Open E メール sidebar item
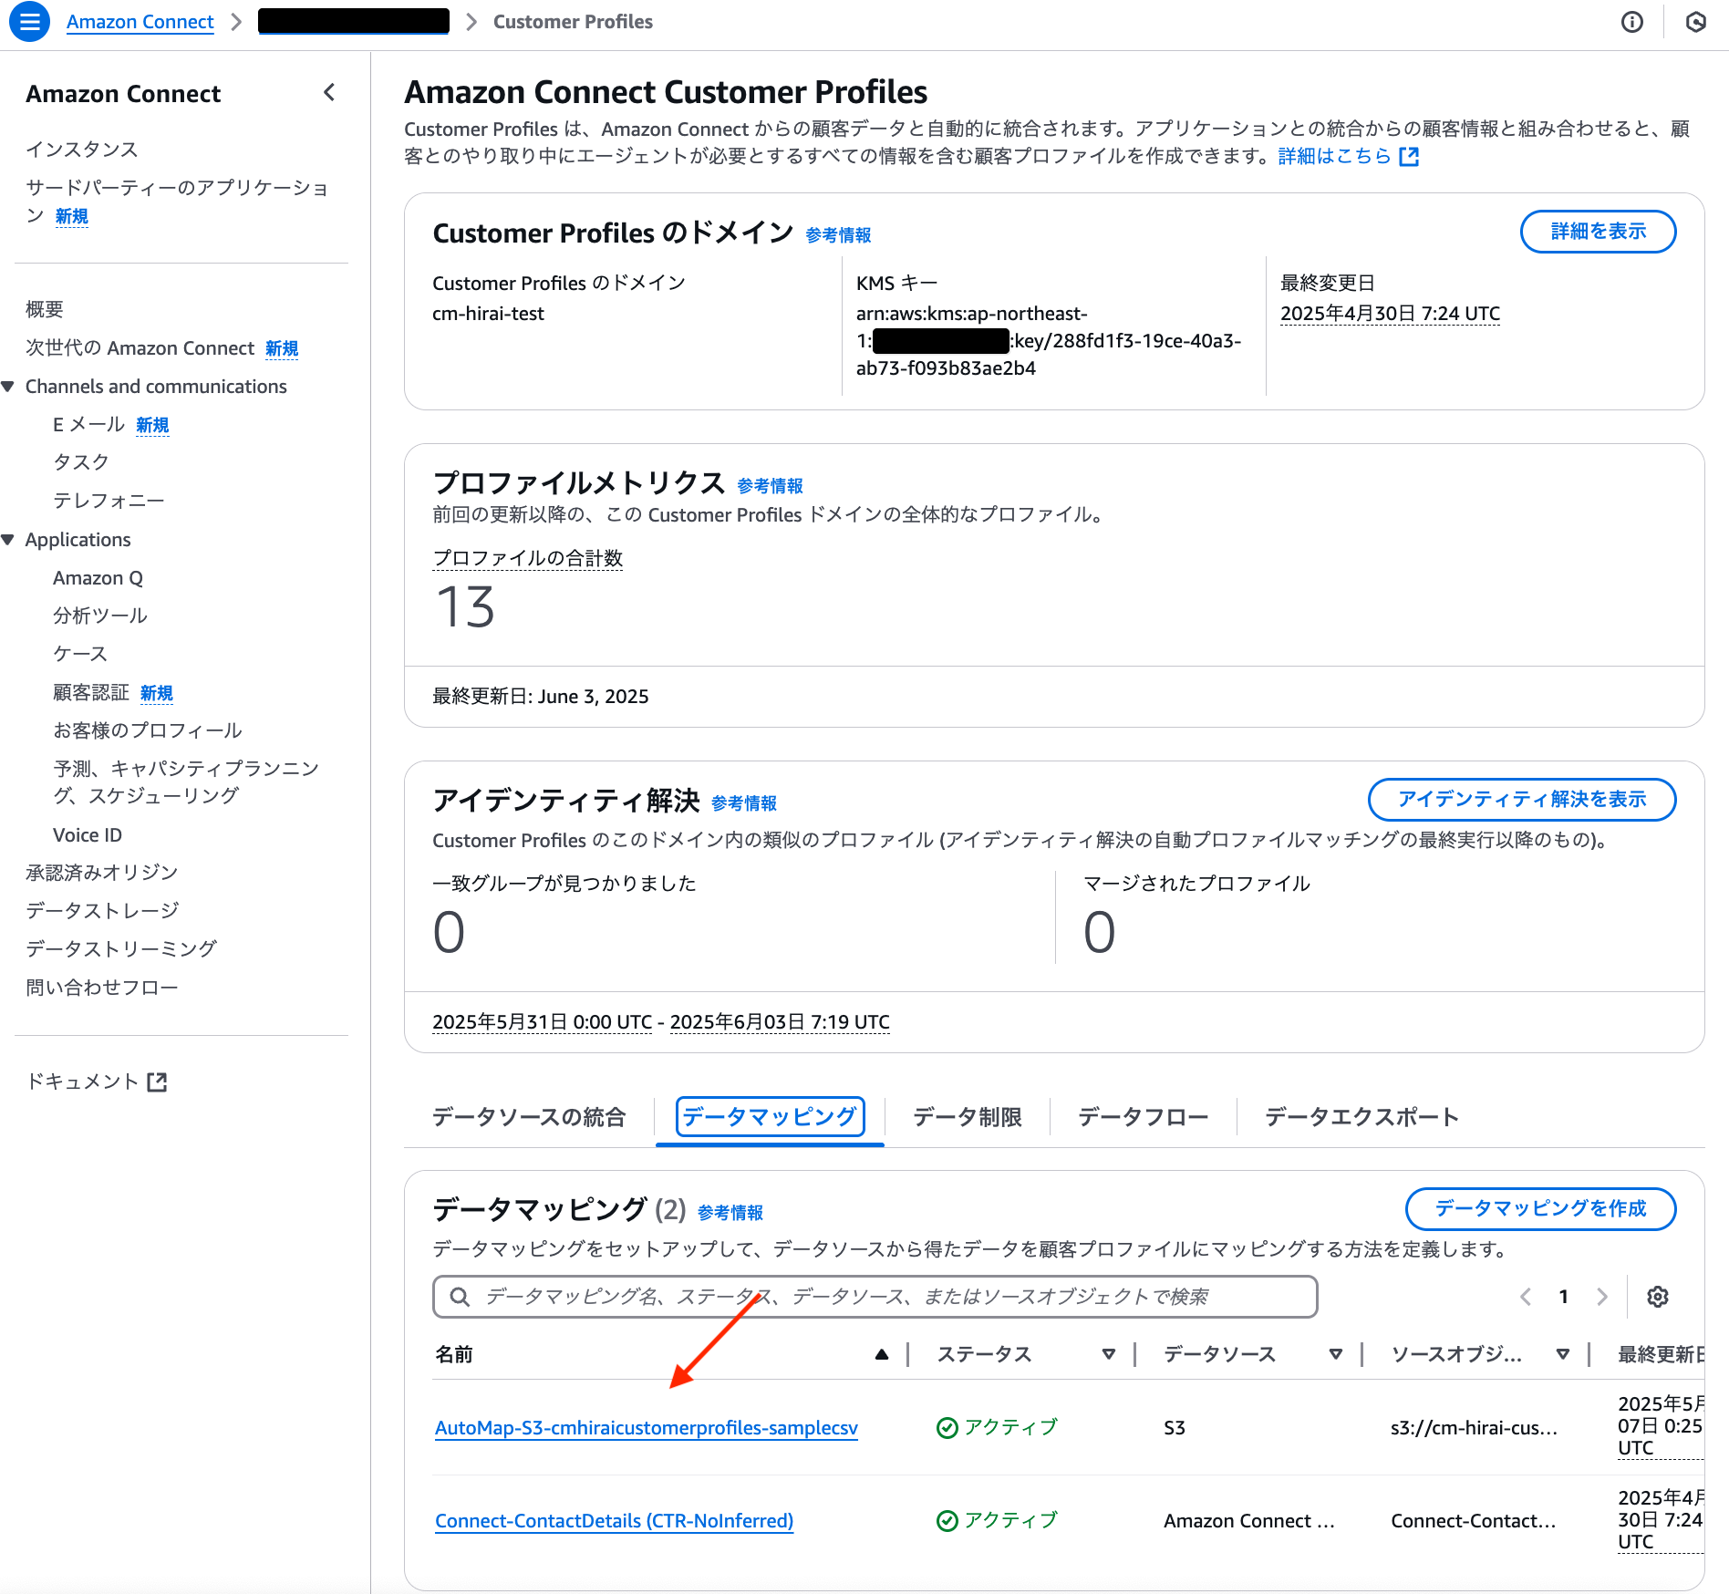Viewport: 1729px width, 1594px height. coord(88,425)
